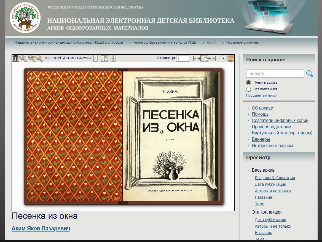The image size is (322, 242).
Task: Open the 'Правообладателям' link
Action: click(271, 127)
